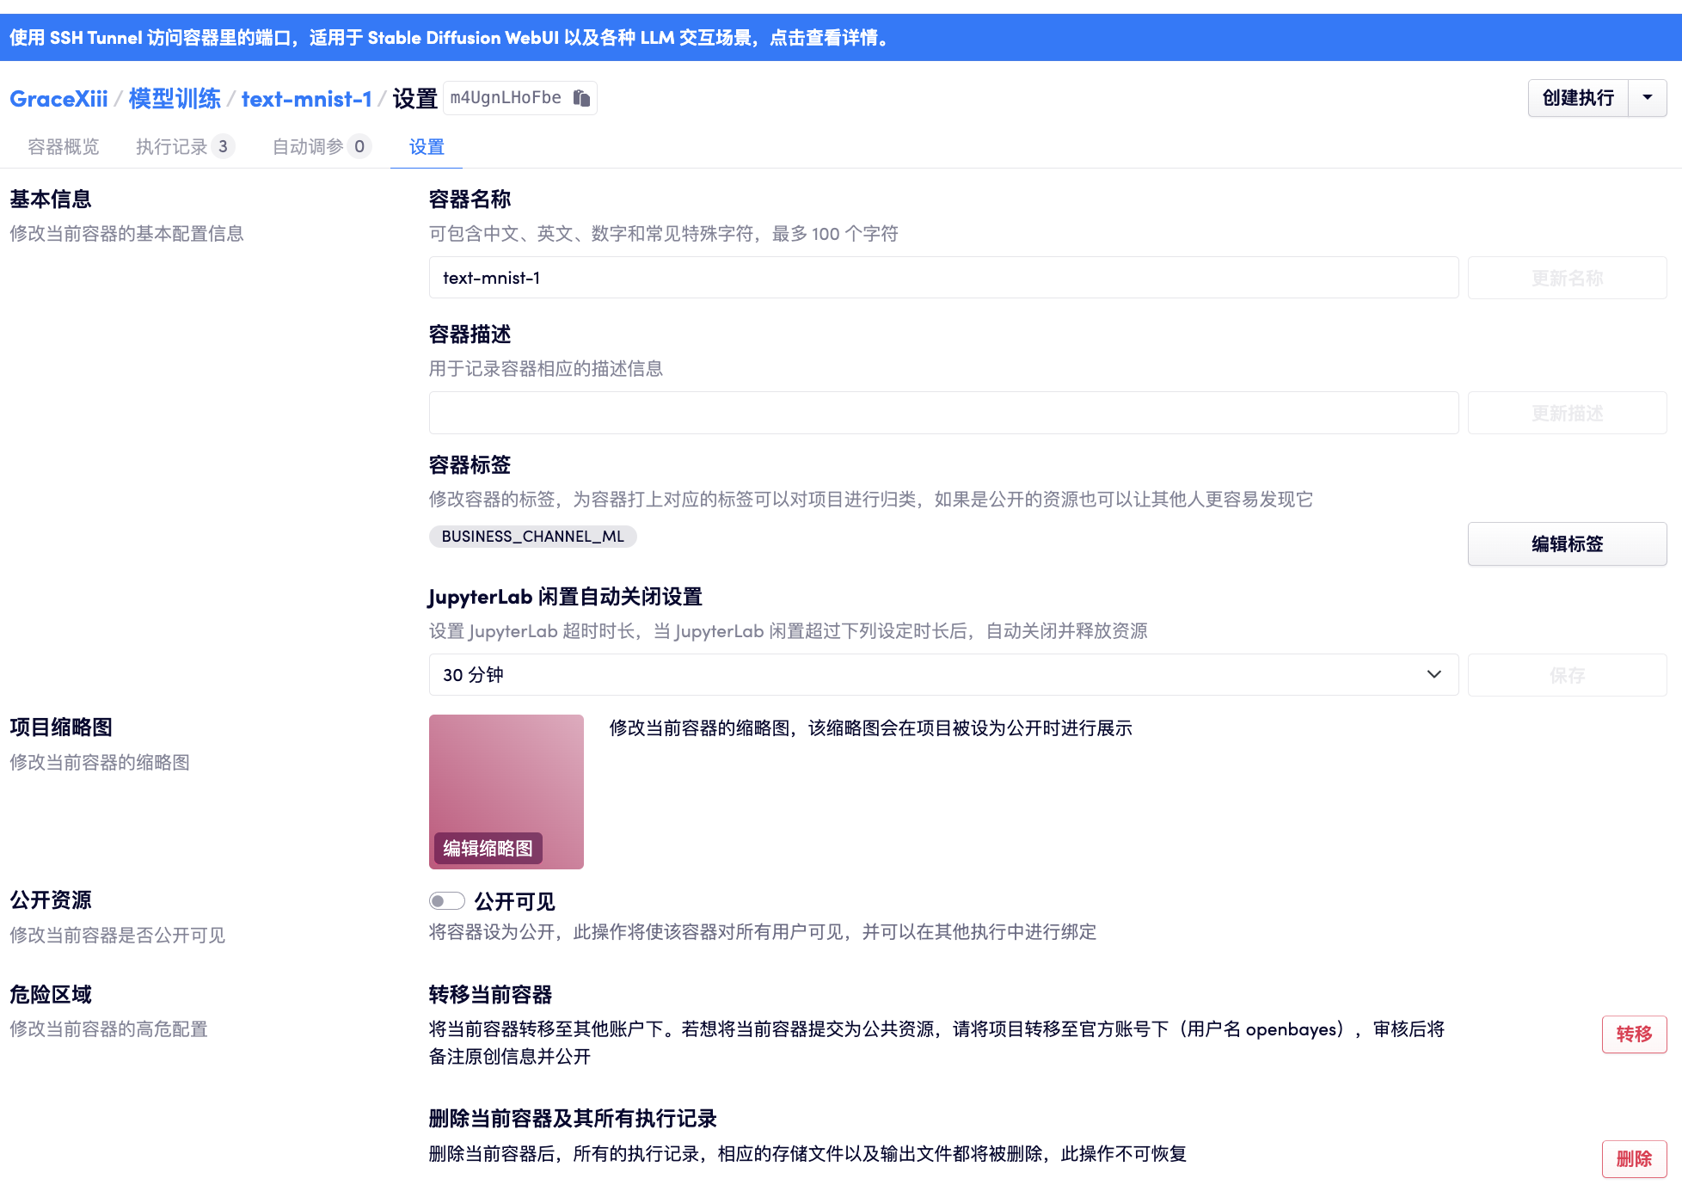点击编辑标签按钮

pos(1567,543)
